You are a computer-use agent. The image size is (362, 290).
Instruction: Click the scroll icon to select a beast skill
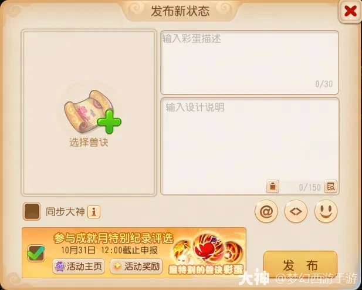[x=89, y=112]
